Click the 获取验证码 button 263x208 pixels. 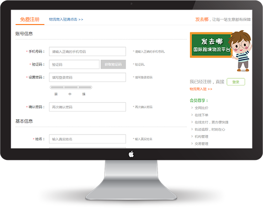(x=113, y=64)
